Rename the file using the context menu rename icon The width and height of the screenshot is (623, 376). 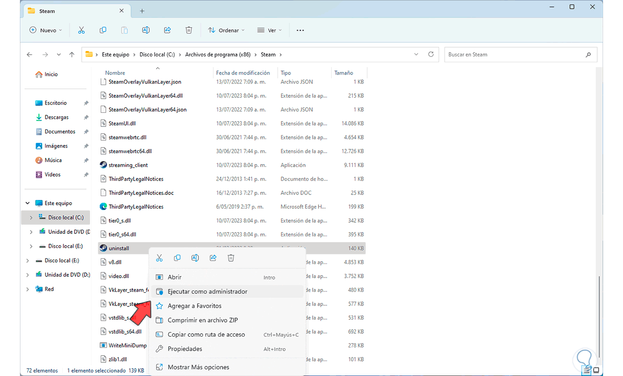click(195, 258)
